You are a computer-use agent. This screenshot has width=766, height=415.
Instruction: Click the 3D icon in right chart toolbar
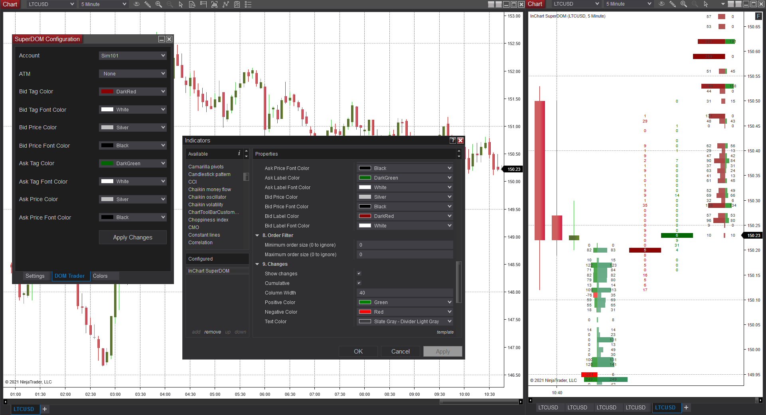tap(661, 4)
